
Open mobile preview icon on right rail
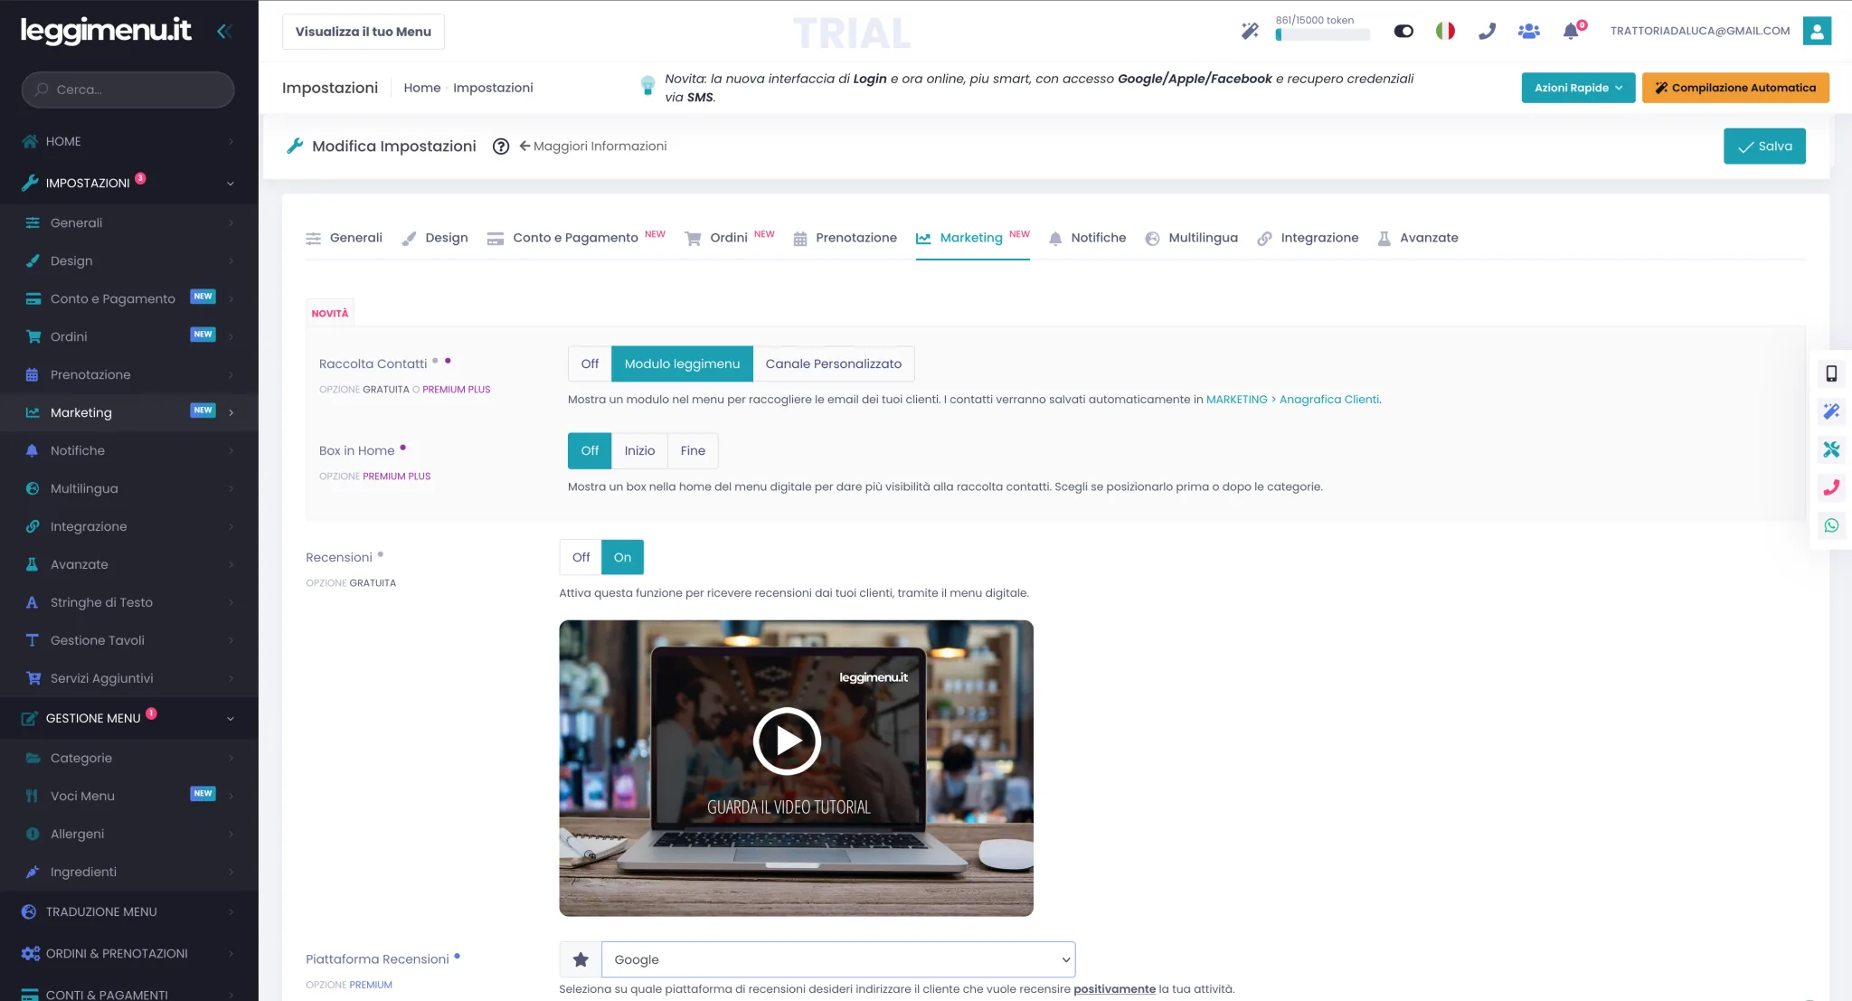[1831, 373]
